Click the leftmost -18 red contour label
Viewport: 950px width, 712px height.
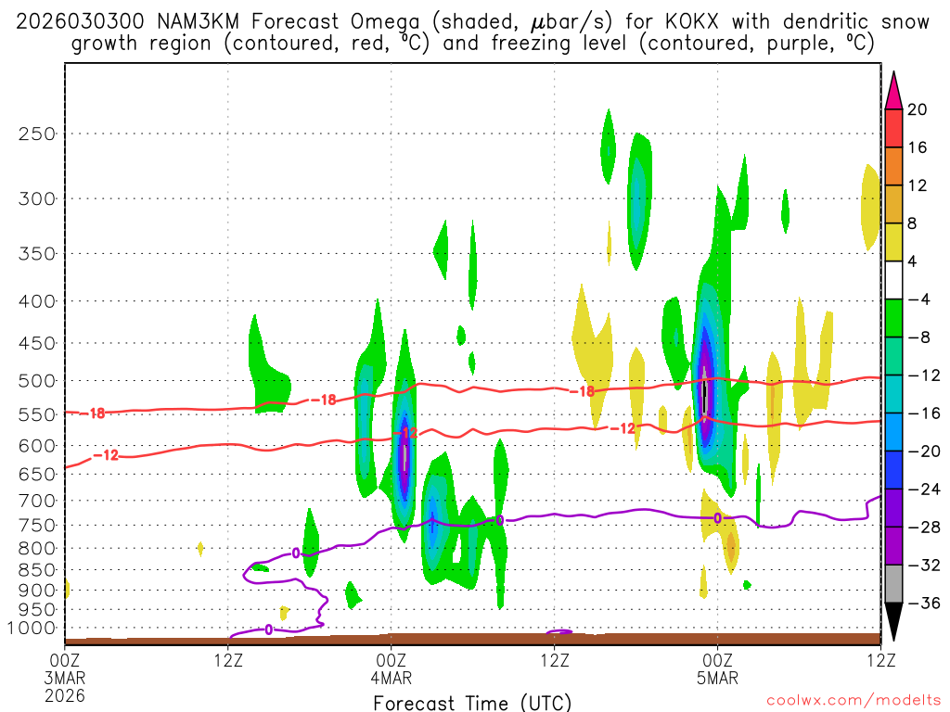[x=93, y=413]
